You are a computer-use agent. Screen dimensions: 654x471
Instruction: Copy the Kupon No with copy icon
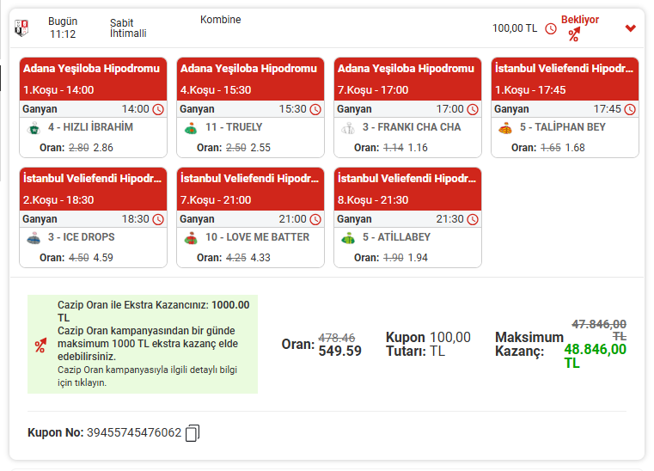pos(193,432)
